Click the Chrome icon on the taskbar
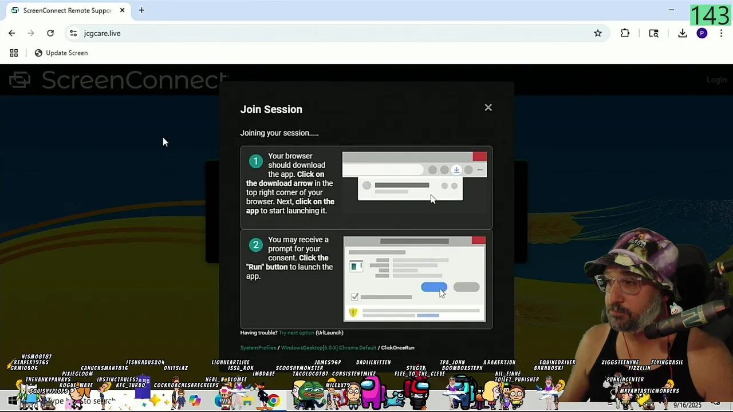 click(274, 401)
